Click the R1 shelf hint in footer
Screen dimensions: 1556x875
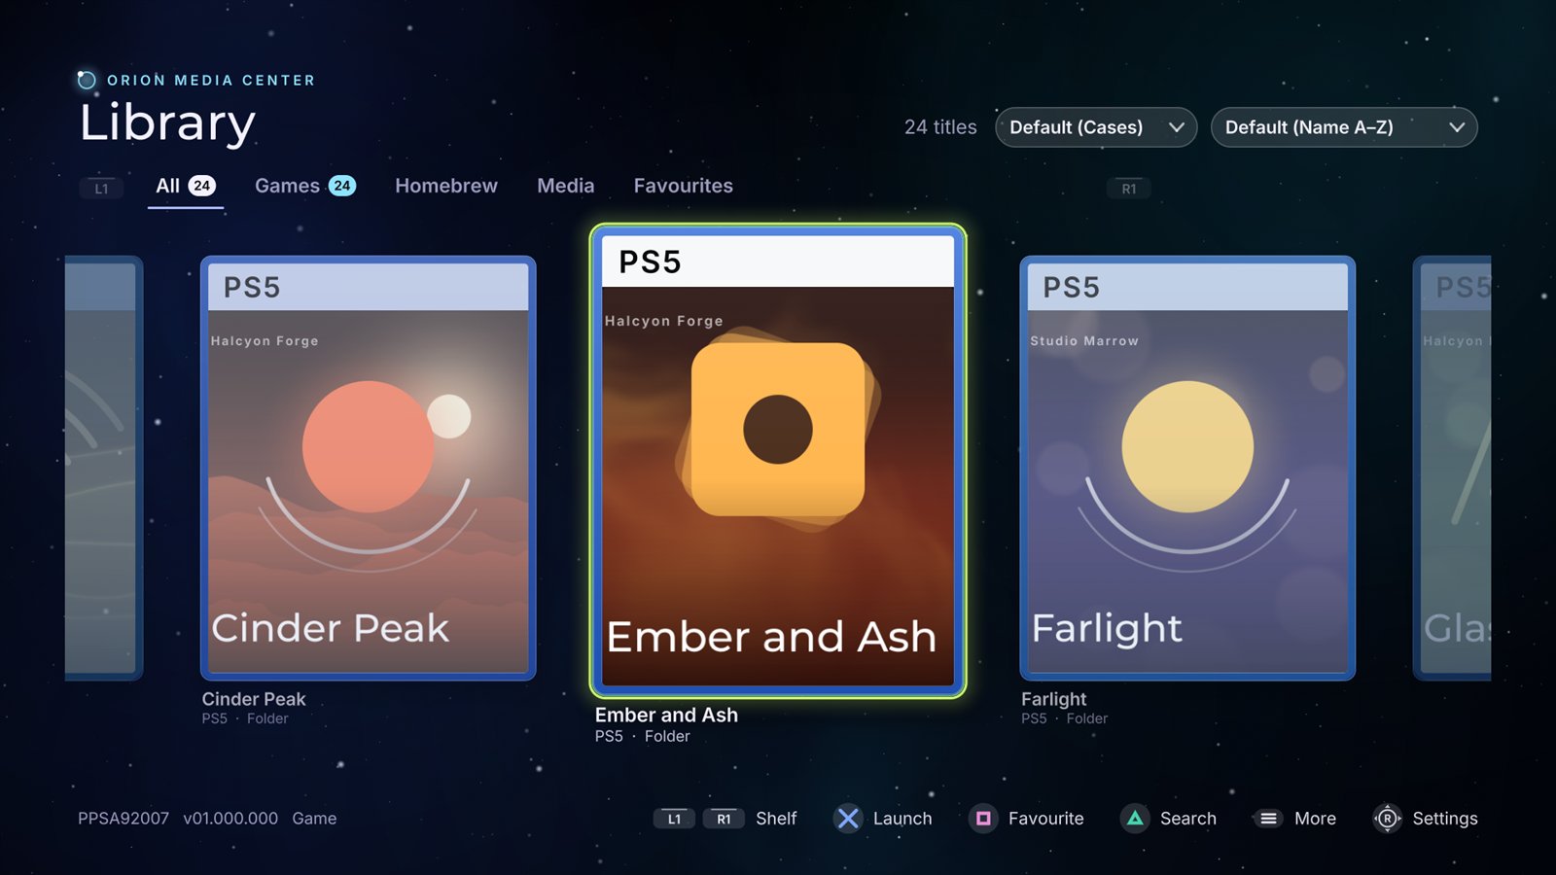pos(724,819)
